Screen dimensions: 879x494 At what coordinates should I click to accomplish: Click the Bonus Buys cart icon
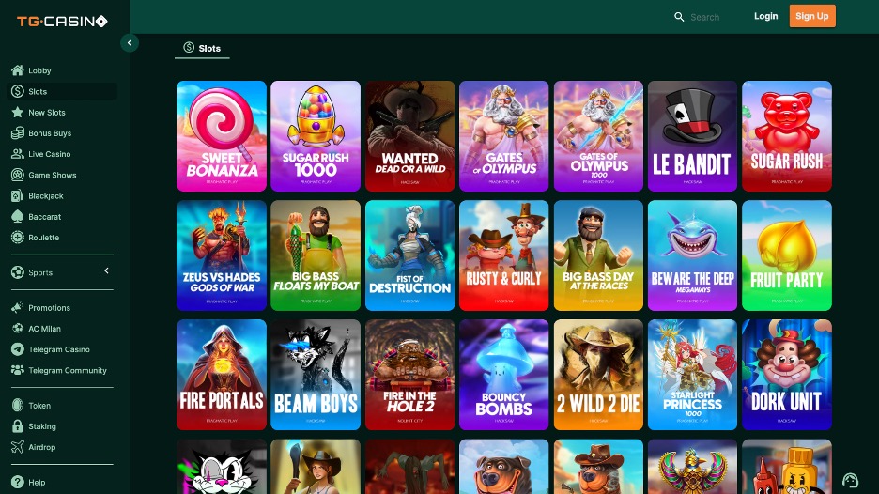pyautogui.click(x=17, y=133)
